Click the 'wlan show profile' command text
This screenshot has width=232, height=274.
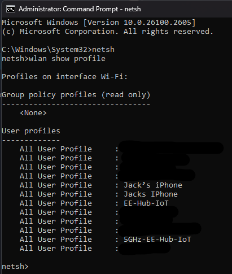point(67,59)
